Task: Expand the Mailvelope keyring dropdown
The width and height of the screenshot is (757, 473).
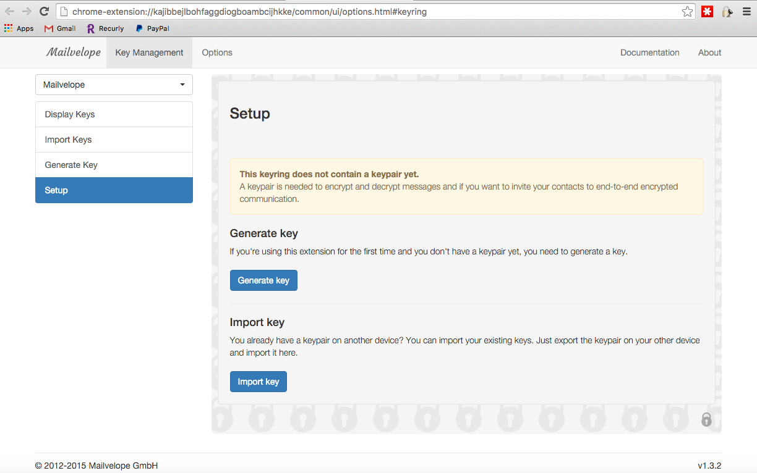Action: tap(114, 85)
